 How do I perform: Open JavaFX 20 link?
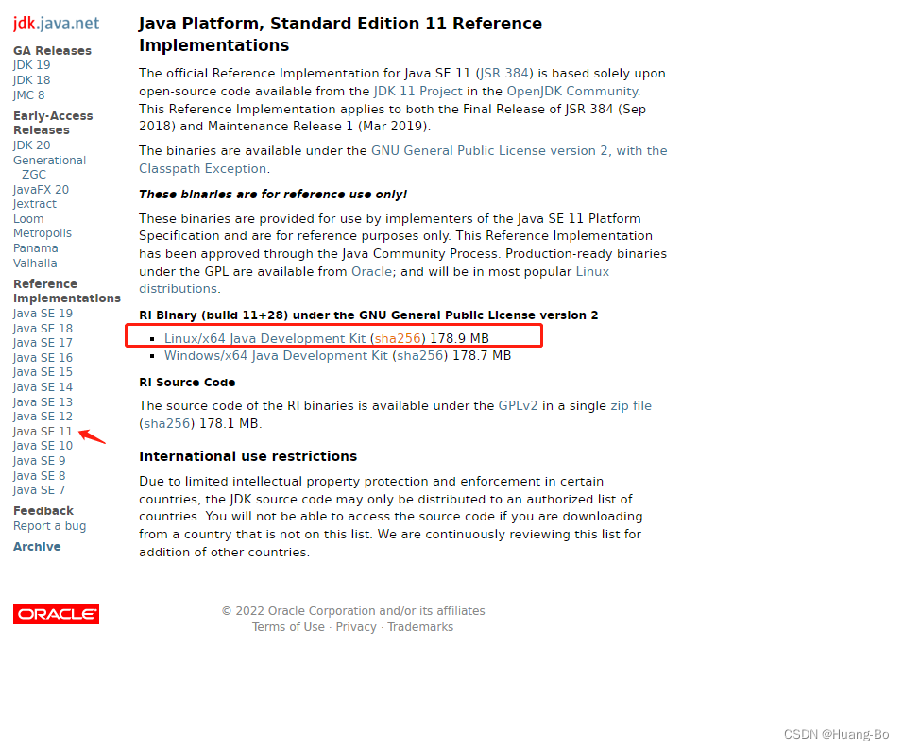41,190
